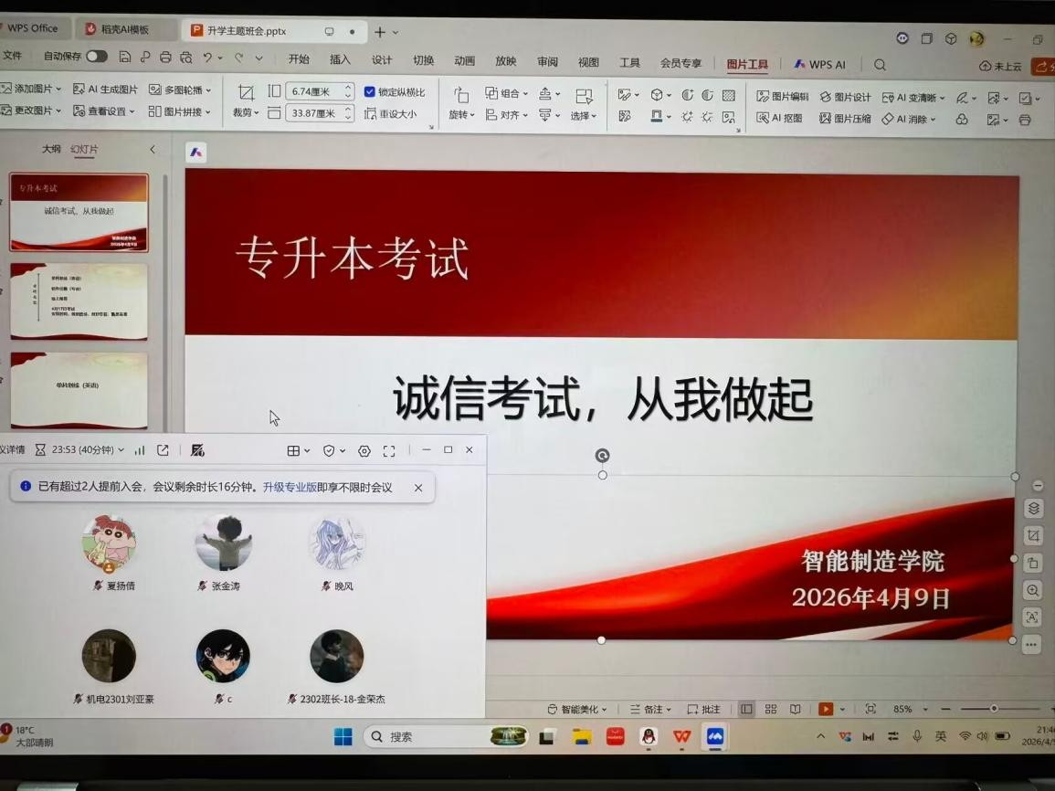Click the 升级专业版 upgrade link
Viewport: 1055px width, 791px height.
coord(290,488)
